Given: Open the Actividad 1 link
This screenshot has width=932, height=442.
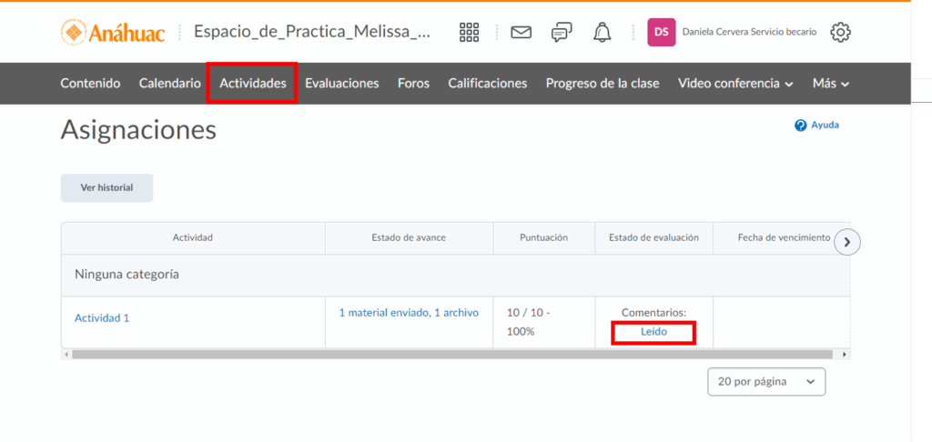Looking at the screenshot, I should coord(102,318).
